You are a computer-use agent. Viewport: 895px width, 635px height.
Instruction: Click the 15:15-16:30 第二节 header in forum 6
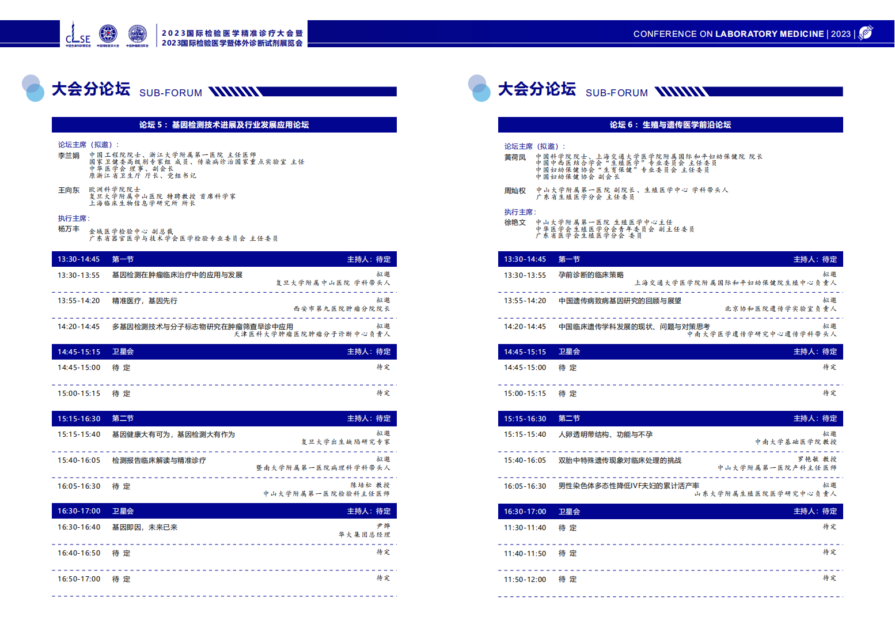(x=670, y=418)
